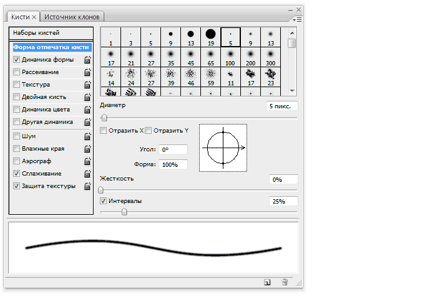
Task: Close the Кисти tab
Action: (x=34, y=17)
